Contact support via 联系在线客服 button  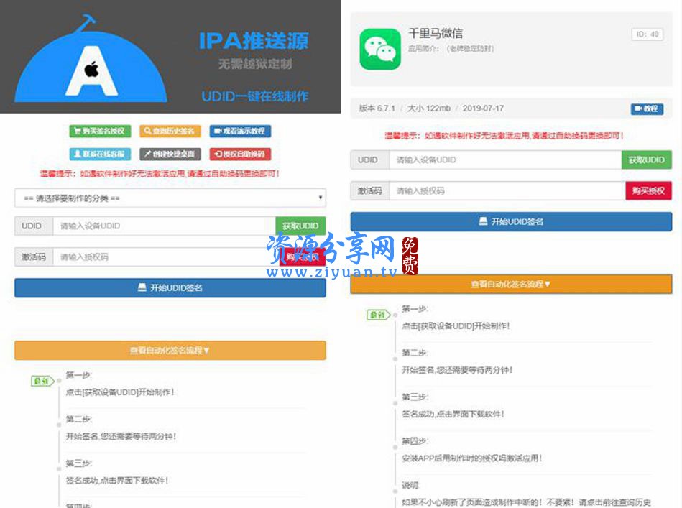(100, 154)
